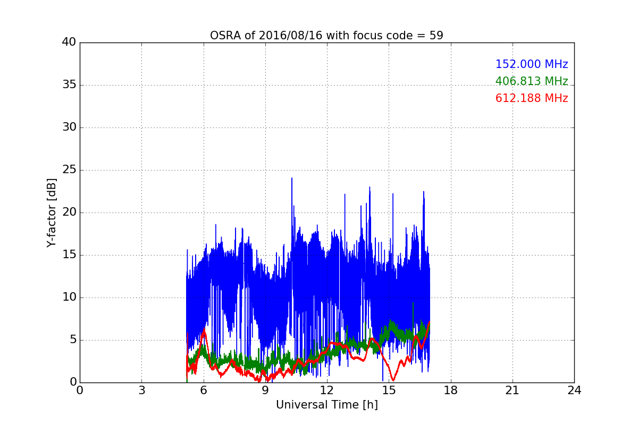
Task: Click the y-axis tick label '40'
Action: pos(69,42)
